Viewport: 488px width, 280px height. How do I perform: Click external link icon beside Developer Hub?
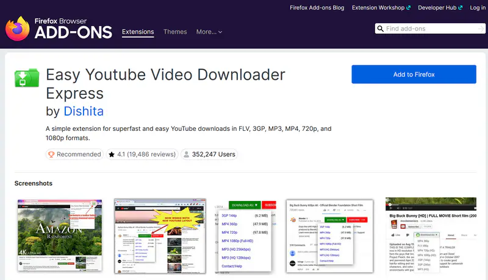461,8
